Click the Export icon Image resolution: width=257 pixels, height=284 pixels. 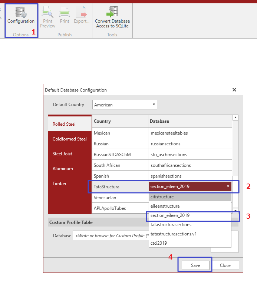(x=81, y=17)
